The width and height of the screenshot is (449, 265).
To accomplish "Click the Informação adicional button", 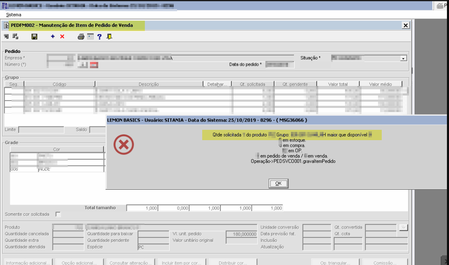I will click(28, 263).
